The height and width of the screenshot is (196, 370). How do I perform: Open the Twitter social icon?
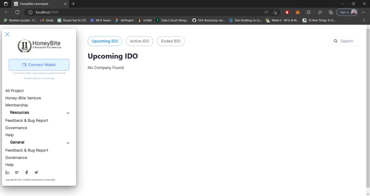(x=17, y=173)
